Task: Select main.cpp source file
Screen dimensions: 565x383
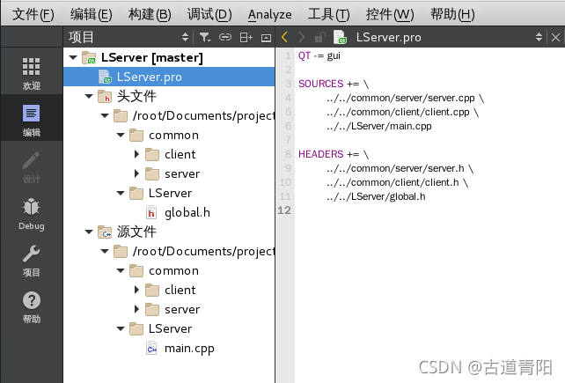Action: click(189, 349)
